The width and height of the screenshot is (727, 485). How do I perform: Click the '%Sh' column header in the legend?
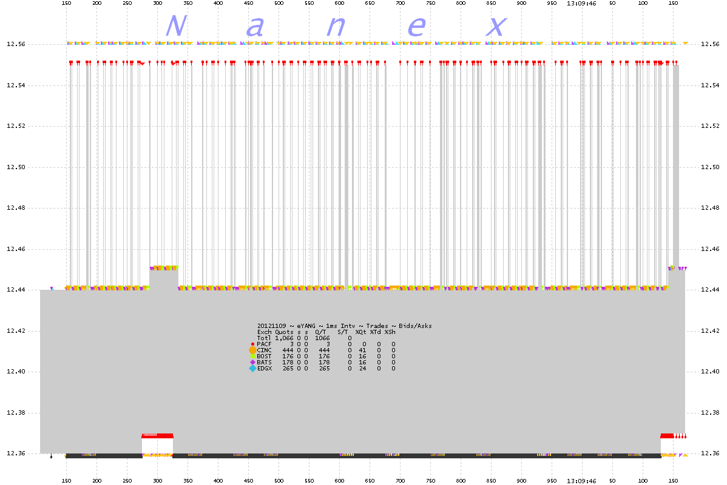(390, 332)
